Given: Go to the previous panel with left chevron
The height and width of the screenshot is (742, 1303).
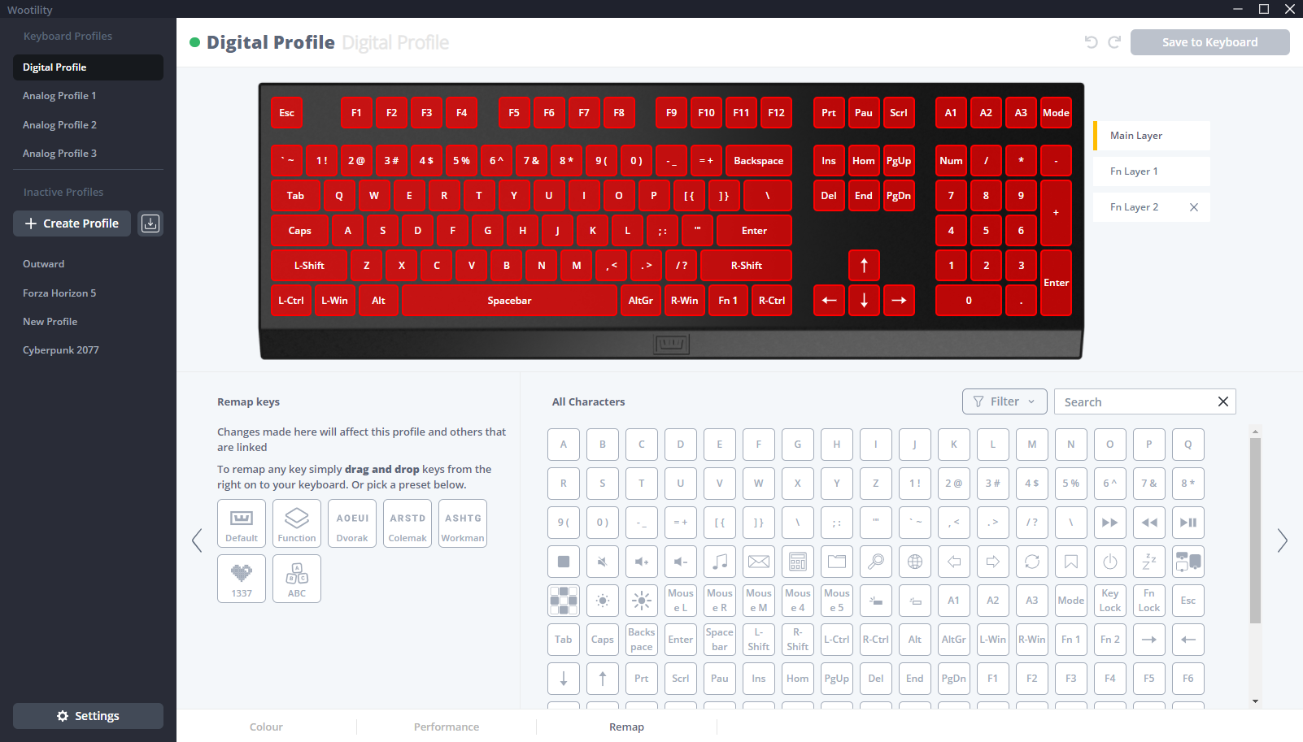Looking at the screenshot, I should point(197,540).
